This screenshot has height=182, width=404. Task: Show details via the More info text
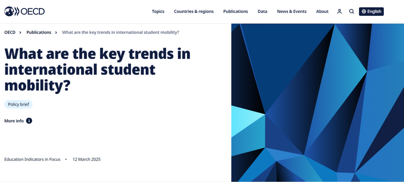click(14, 121)
